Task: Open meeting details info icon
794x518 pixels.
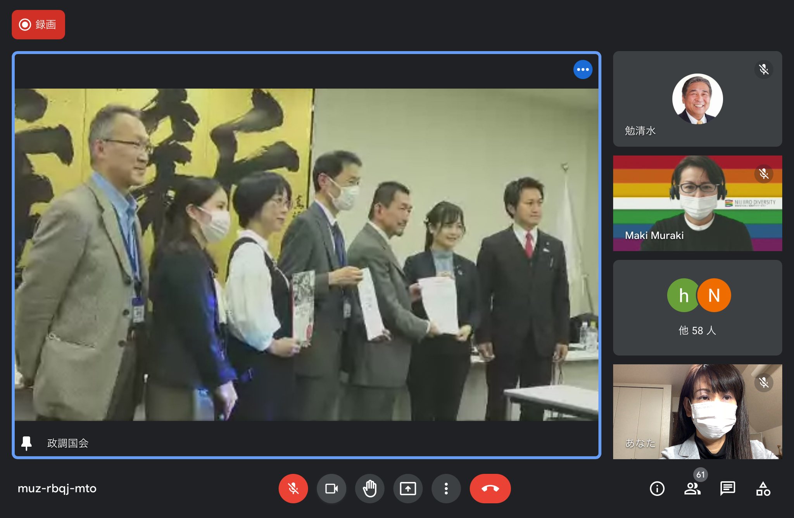Action: [657, 489]
